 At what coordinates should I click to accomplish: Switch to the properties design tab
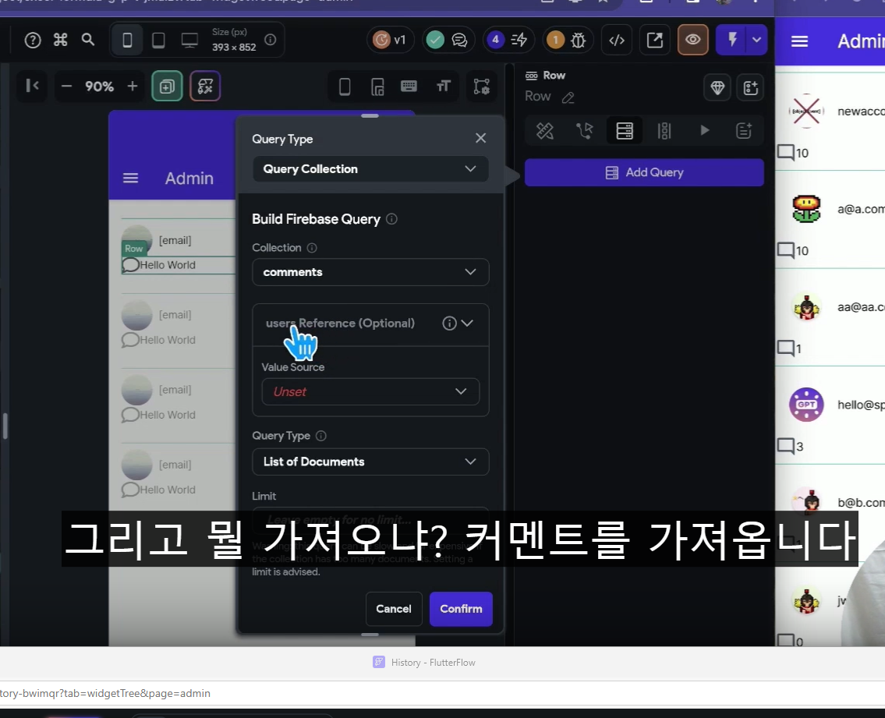[x=545, y=131]
